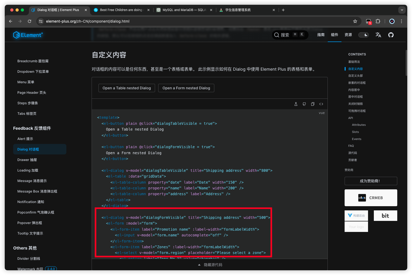
Task: Toggle source code view icon
Action: coord(321,104)
